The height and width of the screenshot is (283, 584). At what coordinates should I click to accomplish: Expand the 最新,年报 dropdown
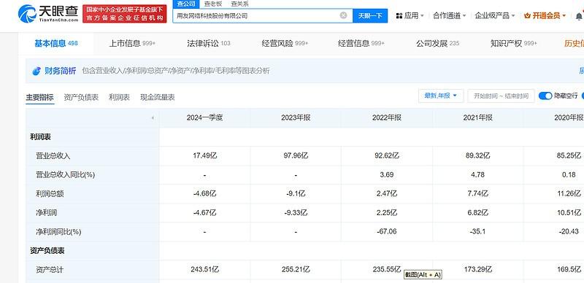[x=441, y=96]
